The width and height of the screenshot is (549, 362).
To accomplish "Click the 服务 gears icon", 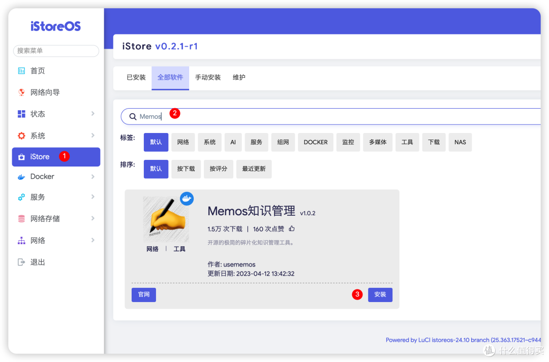I will click(21, 198).
